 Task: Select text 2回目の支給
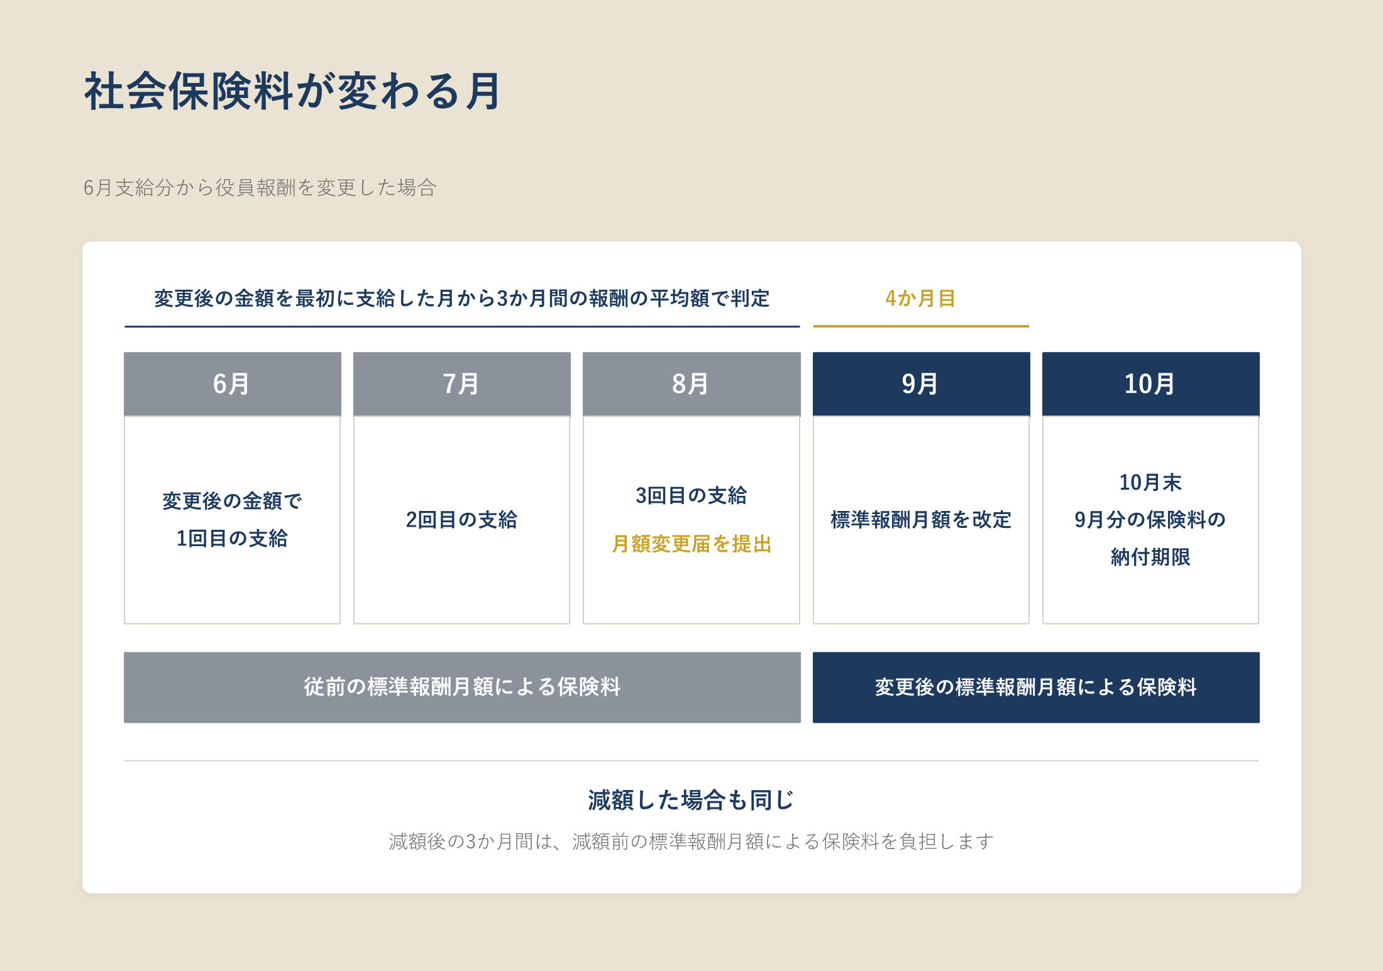(x=461, y=519)
